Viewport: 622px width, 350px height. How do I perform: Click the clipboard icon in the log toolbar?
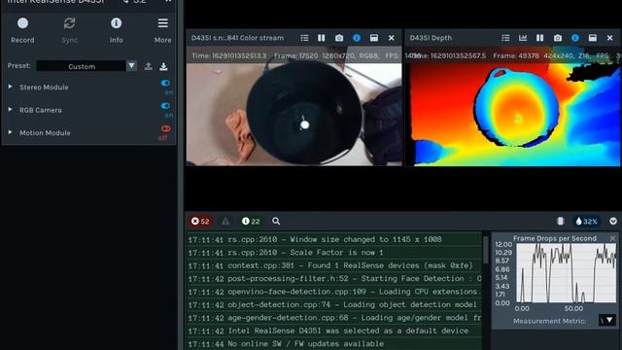pyautogui.click(x=560, y=221)
